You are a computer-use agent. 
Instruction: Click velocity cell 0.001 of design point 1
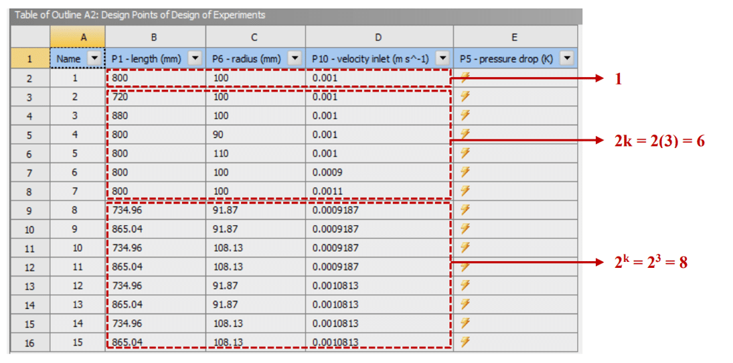tap(380, 78)
